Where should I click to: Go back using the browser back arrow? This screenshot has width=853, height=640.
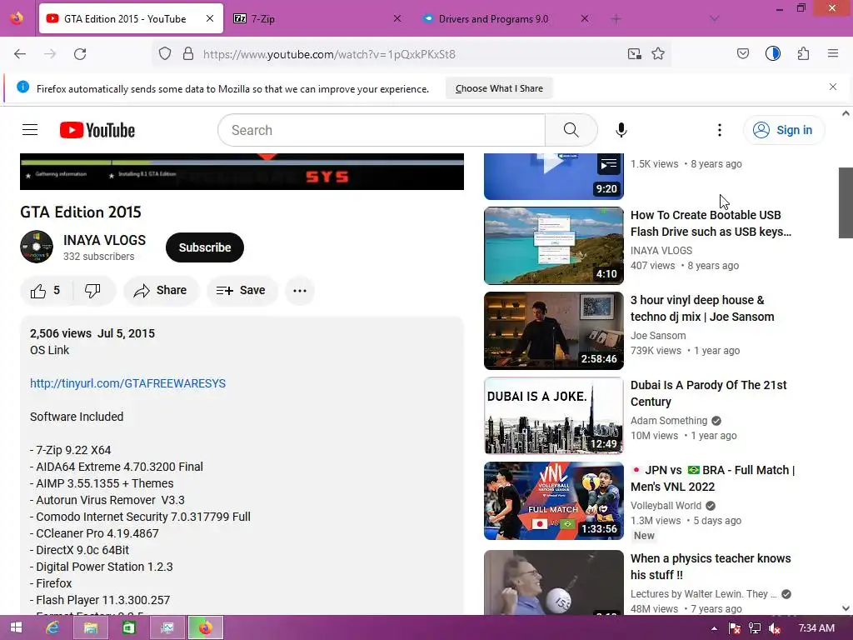tap(20, 54)
